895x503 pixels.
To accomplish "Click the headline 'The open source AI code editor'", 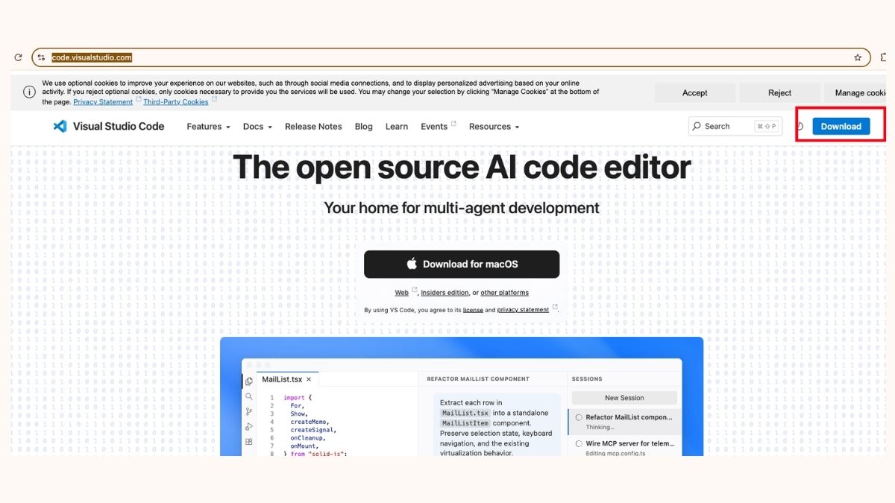I will point(462,167).
